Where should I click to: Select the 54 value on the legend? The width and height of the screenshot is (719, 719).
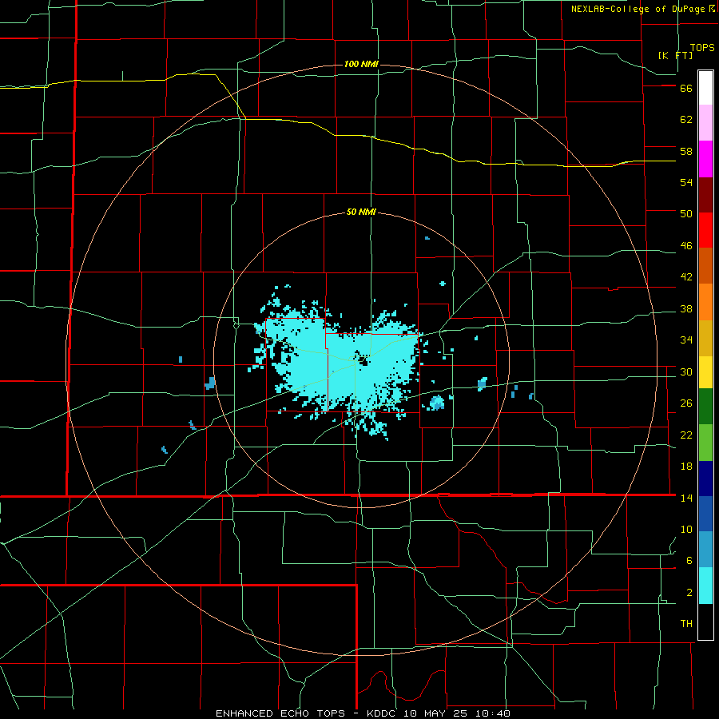686,182
